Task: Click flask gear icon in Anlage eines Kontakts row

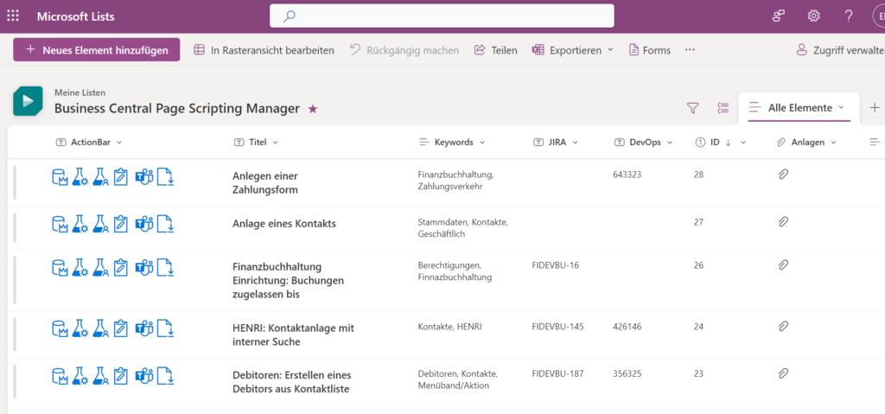Action: pos(80,224)
